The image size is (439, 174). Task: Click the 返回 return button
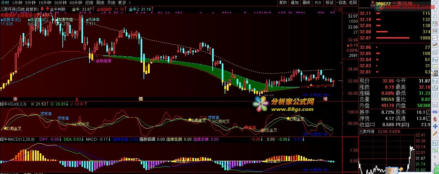pyautogui.click(x=353, y=3)
